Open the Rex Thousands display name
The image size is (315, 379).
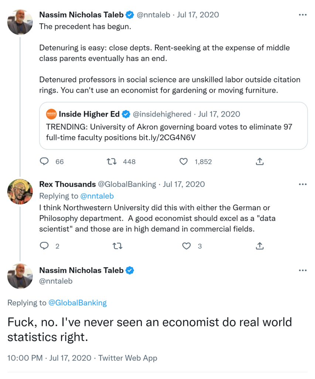coord(67,184)
